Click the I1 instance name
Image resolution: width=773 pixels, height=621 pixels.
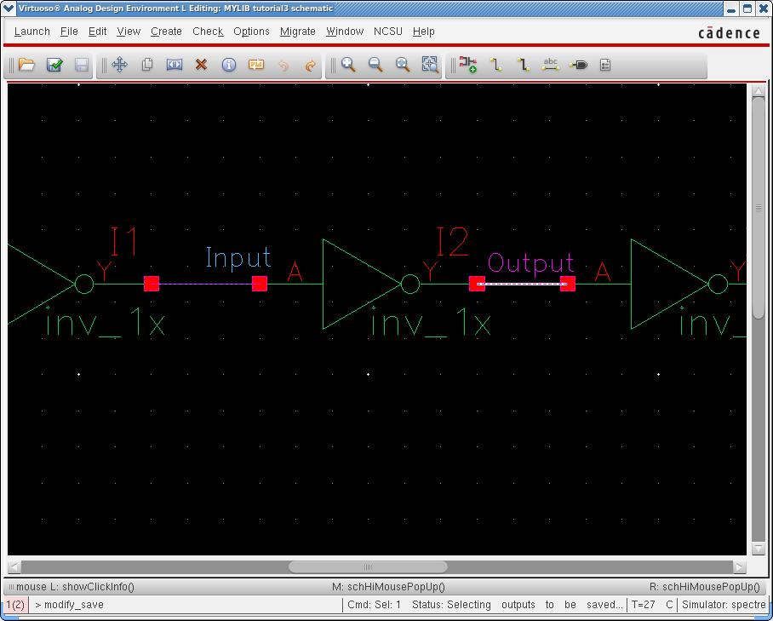pos(124,241)
